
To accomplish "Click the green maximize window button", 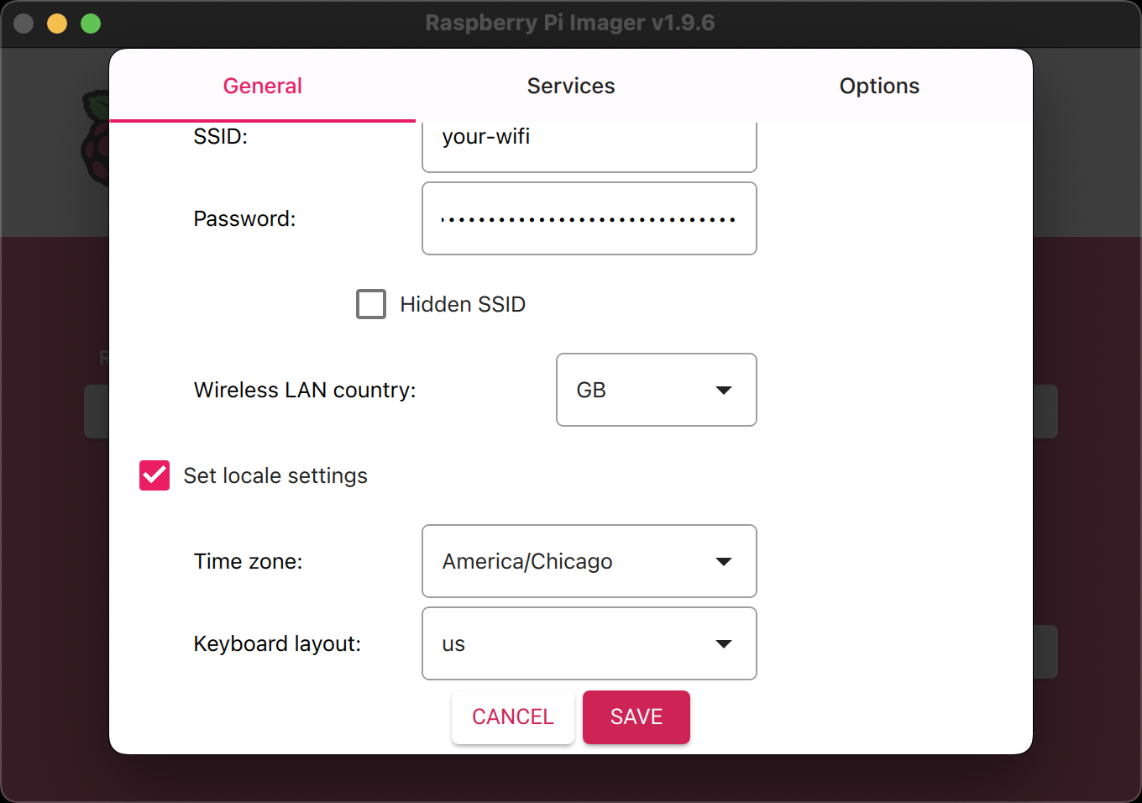I will [91, 24].
